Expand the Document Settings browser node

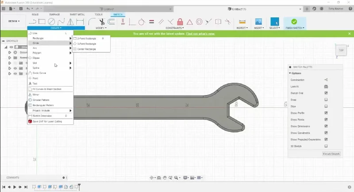[x=10, y=52]
